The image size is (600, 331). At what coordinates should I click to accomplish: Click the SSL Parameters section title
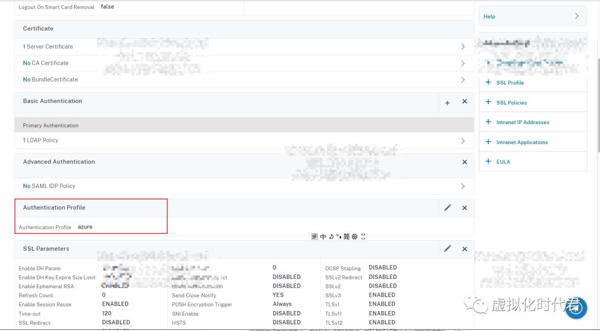[x=46, y=248]
